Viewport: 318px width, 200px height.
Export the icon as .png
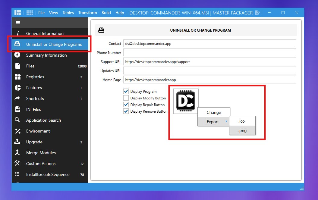[x=242, y=130]
